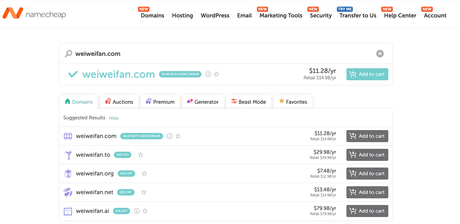Click the cocktail icon beside weiweifan.to
This screenshot has width=460, height=224.
click(x=68, y=155)
